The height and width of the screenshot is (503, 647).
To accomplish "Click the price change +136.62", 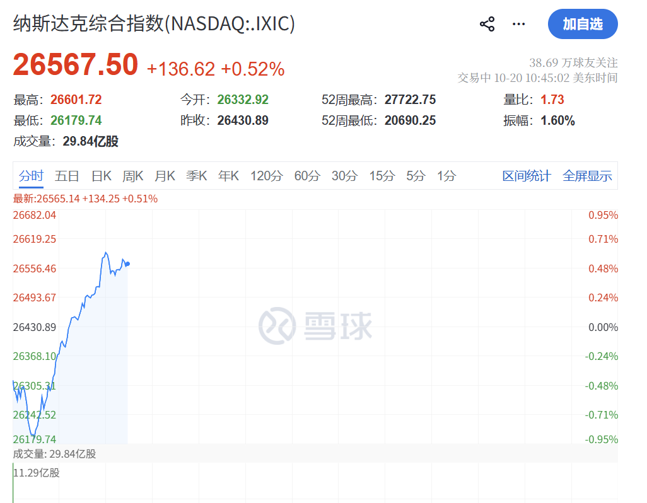I will (x=181, y=69).
